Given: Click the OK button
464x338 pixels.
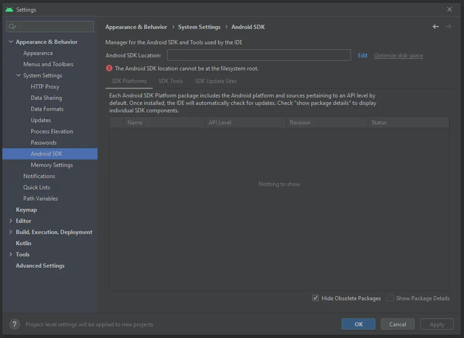Looking at the screenshot, I should tap(359, 324).
